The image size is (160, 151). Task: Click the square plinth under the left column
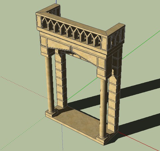51,113
